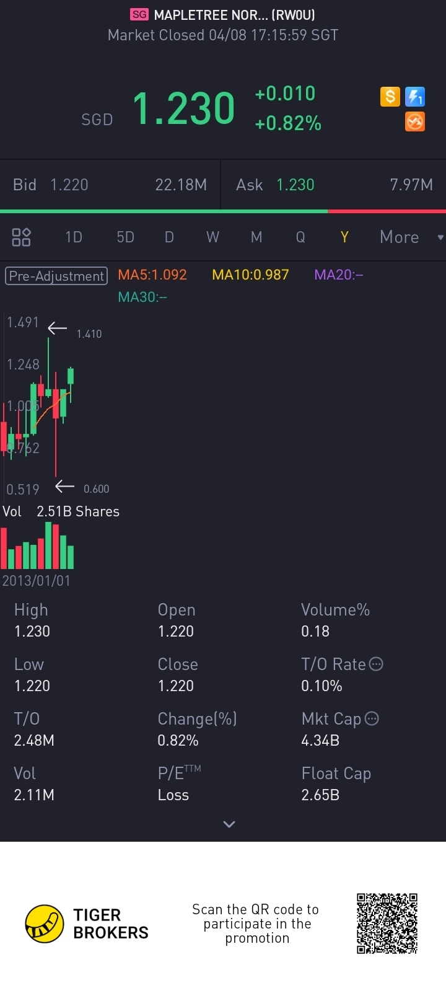Open the chart layout grid icon
Viewport: 446px width, 1006px height.
pyautogui.click(x=22, y=237)
